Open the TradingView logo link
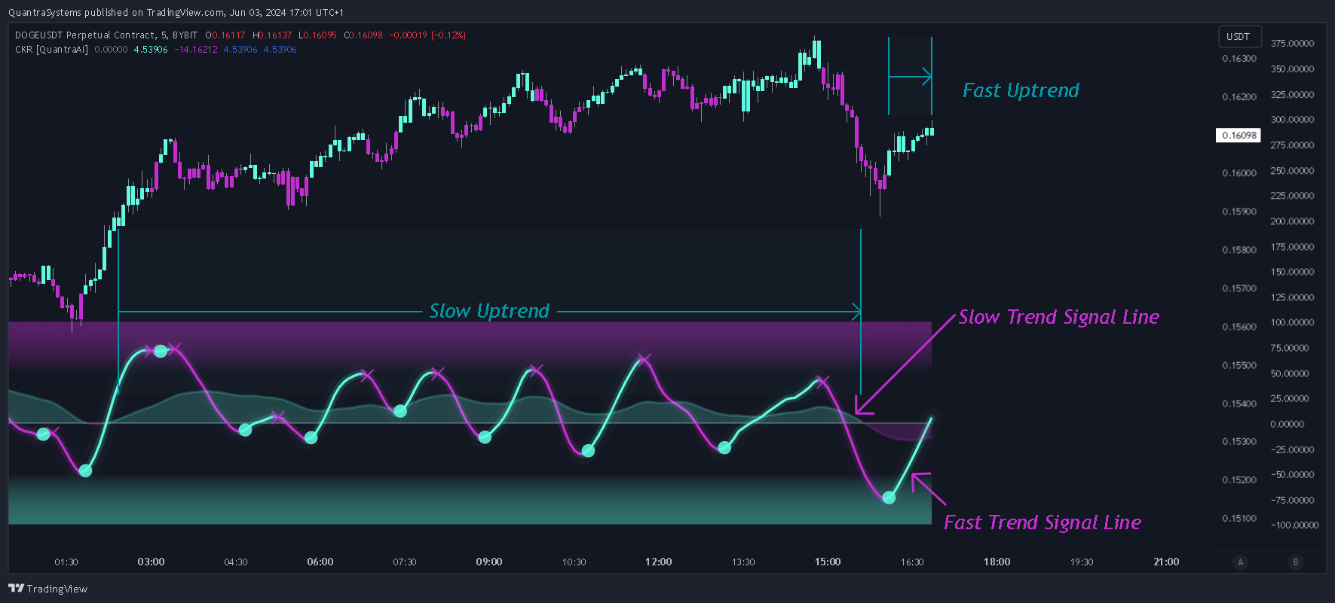The width and height of the screenshot is (1335, 603). click(x=48, y=589)
